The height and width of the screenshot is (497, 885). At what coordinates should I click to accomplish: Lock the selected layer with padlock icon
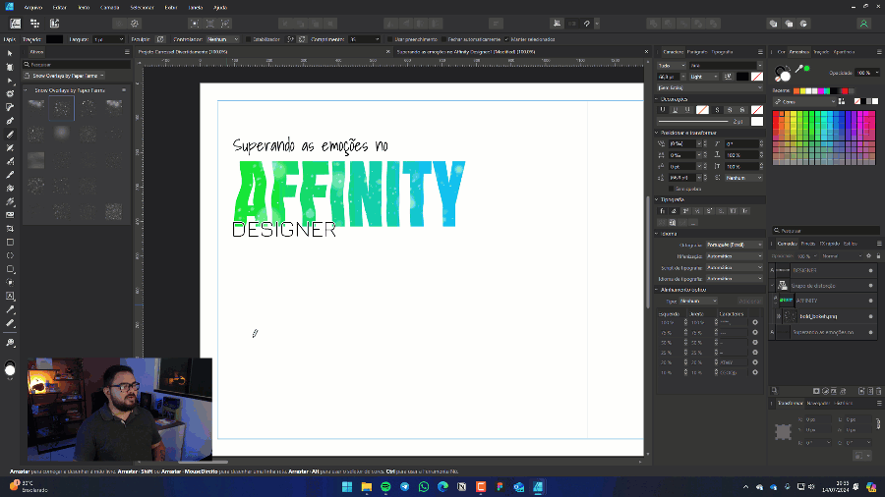pyautogui.click(x=878, y=255)
